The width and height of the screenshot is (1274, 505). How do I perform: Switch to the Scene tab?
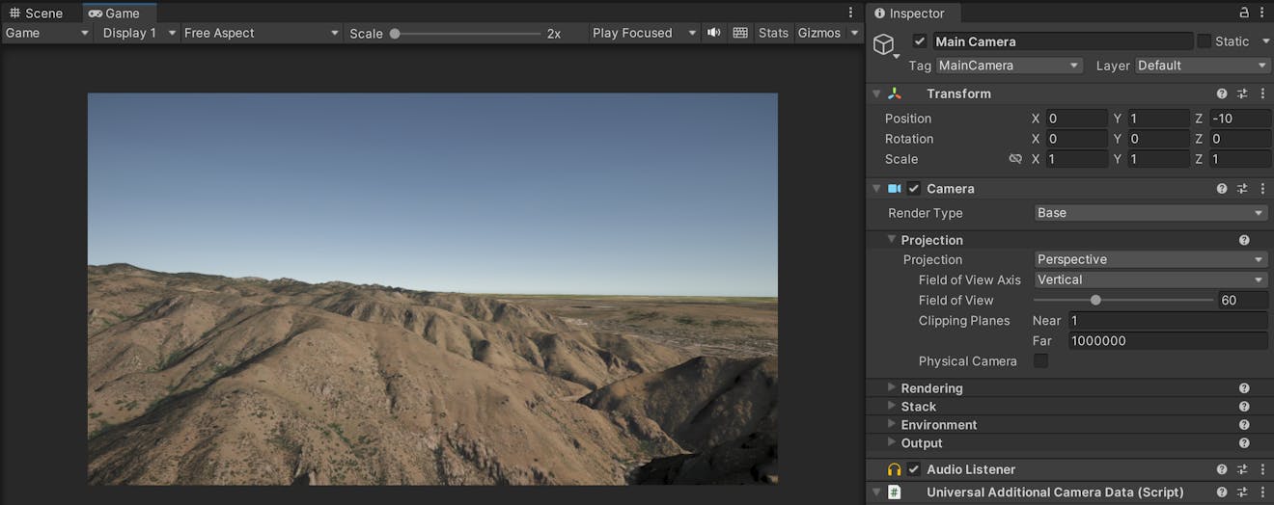click(38, 13)
